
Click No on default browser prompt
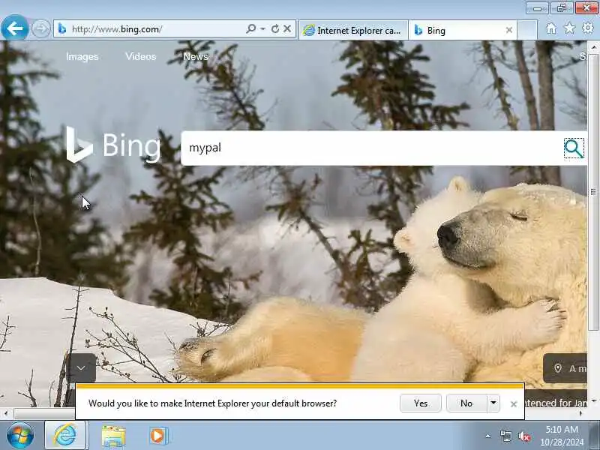click(x=466, y=403)
